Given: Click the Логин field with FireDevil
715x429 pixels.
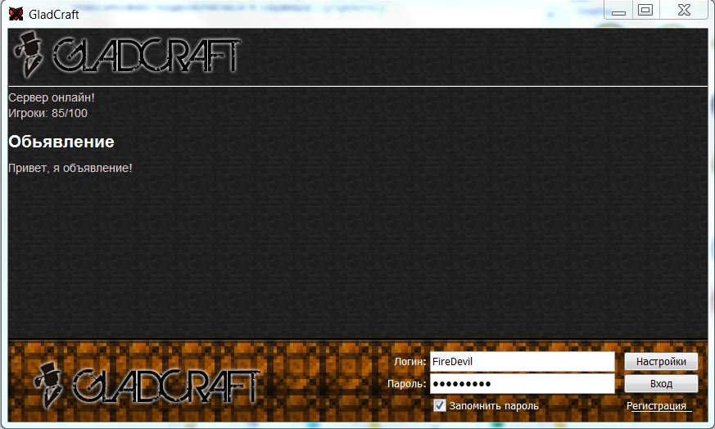Looking at the screenshot, I should tap(522, 362).
